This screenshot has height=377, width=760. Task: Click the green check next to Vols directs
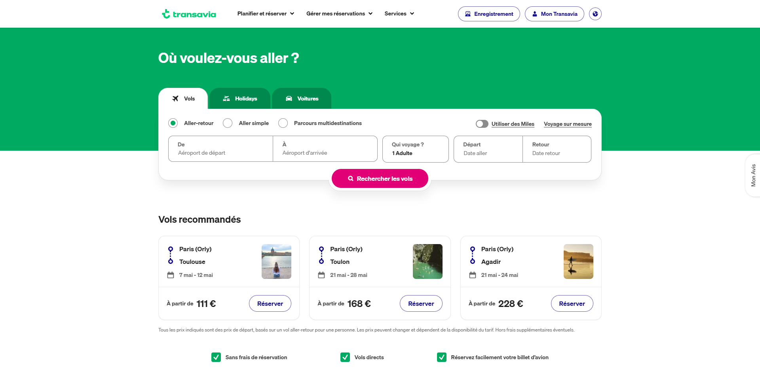[x=345, y=357]
